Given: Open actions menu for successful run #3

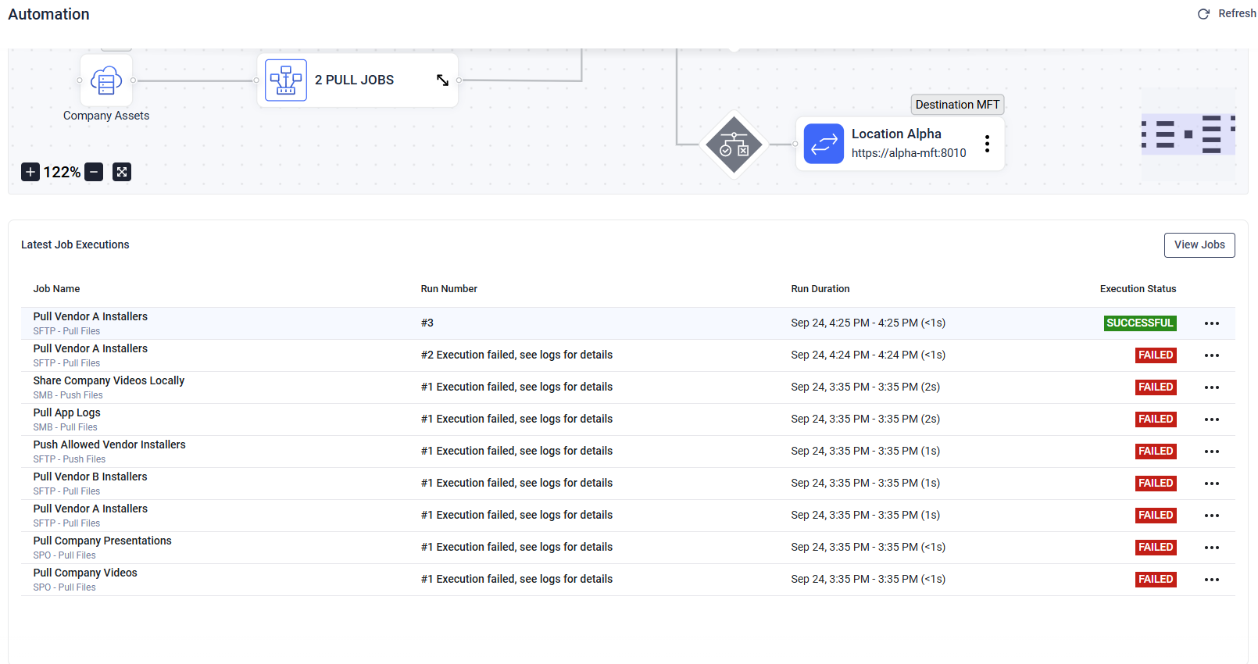Looking at the screenshot, I should (1211, 323).
